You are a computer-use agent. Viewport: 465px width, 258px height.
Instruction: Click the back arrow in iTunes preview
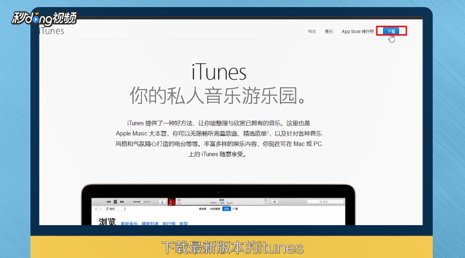pos(96,209)
